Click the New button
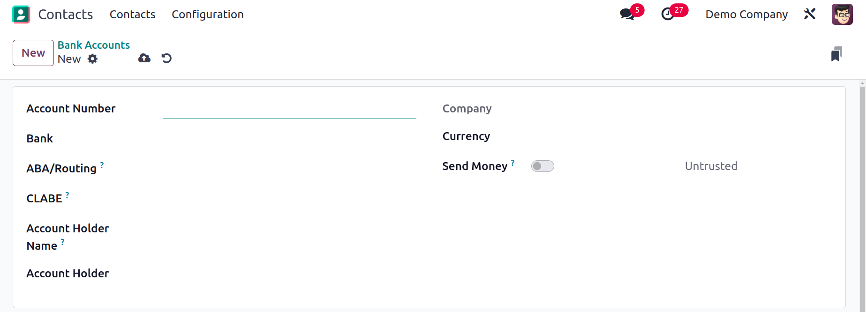 click(33, 53)
